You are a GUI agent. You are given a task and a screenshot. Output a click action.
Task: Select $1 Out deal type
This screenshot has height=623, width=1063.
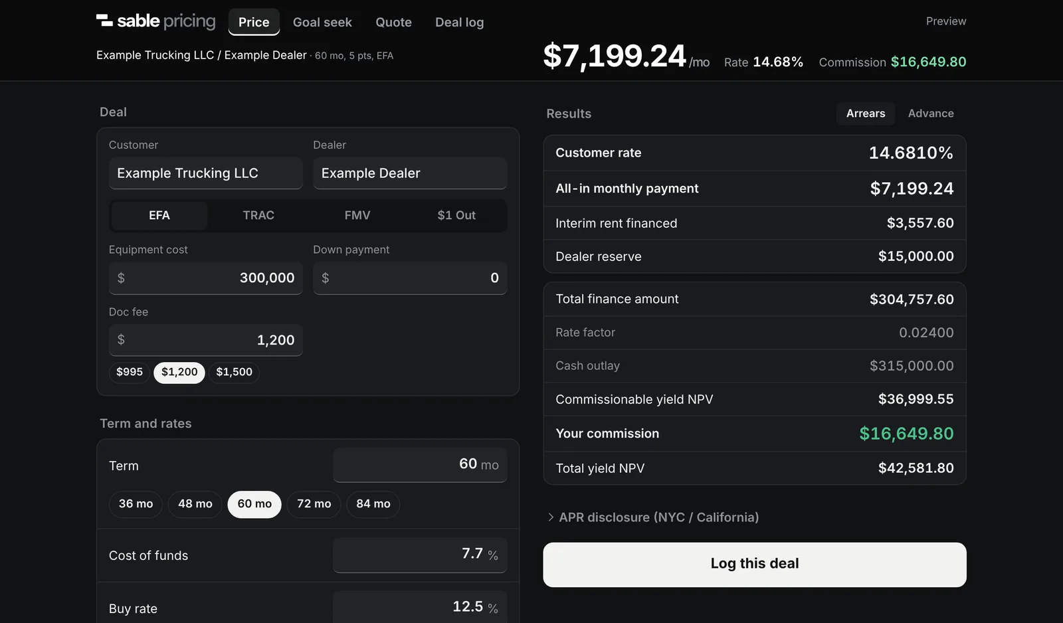click(456, 215)
